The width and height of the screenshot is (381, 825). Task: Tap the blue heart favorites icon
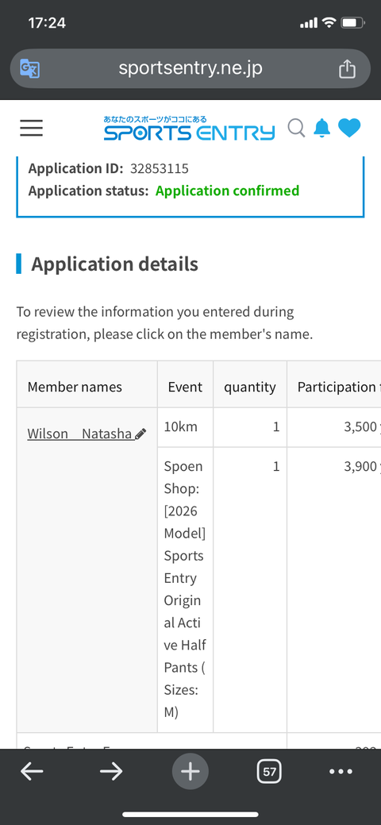[x=349, y=128]
